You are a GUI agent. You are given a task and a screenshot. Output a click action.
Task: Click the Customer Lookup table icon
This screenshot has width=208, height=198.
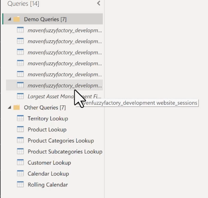(20, 163)
